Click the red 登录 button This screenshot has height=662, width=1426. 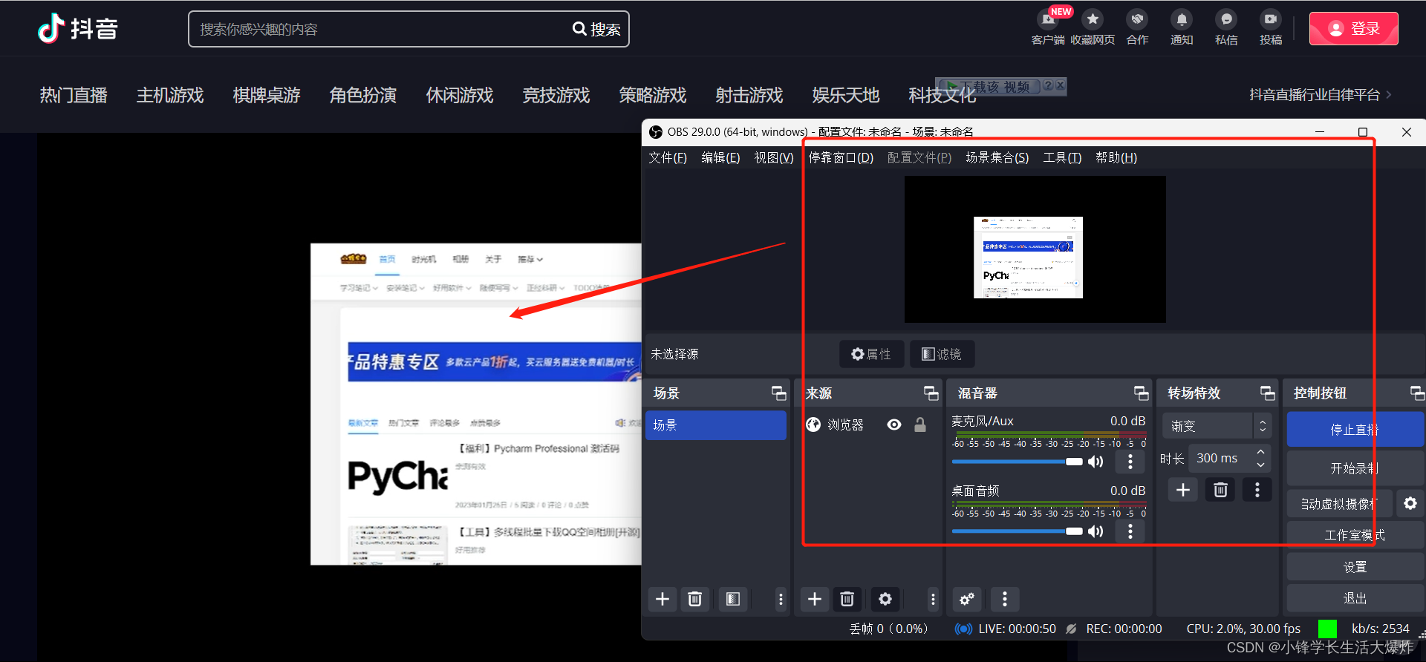click(x=1353, y=28)
